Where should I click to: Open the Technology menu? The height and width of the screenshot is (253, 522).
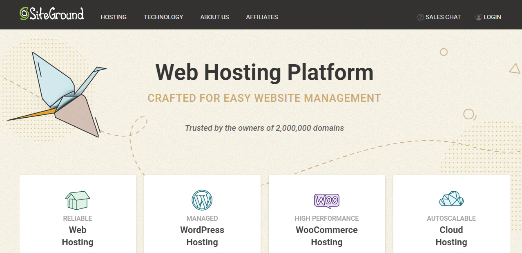163,17
